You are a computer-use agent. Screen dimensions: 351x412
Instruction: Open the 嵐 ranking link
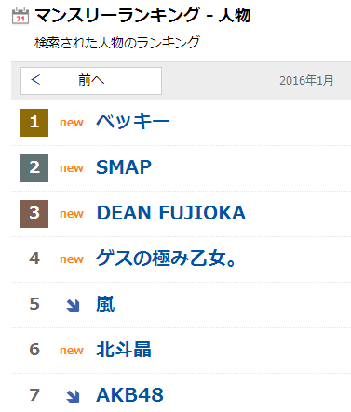pos(105,304)
